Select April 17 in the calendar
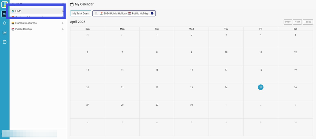 [x=226, y=74]
